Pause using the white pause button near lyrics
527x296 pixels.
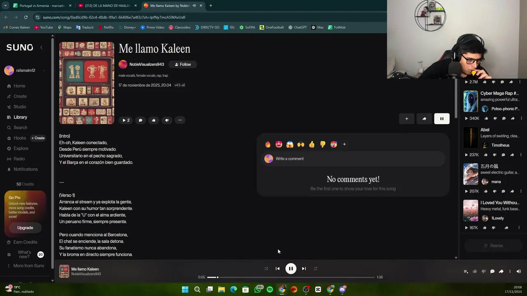[442, 119]
